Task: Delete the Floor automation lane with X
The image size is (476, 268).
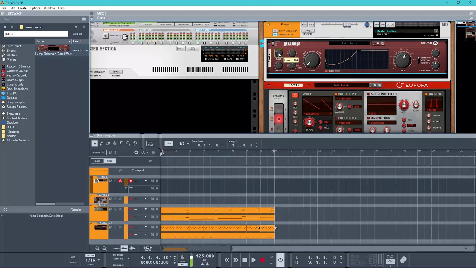Action: [x=157, y=188]
